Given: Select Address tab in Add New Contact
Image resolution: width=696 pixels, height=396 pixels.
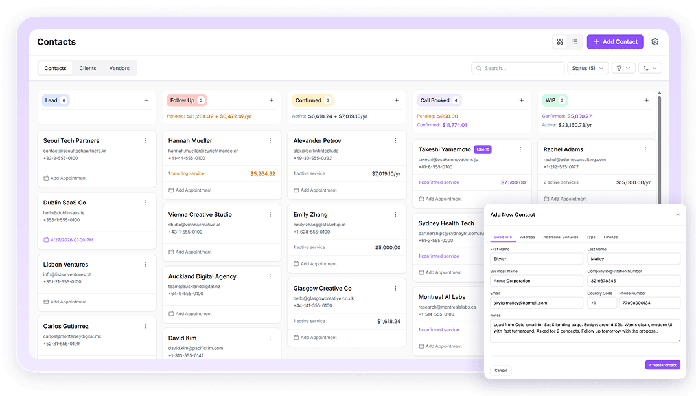Looking at the screenshot, I should (528, 237).
